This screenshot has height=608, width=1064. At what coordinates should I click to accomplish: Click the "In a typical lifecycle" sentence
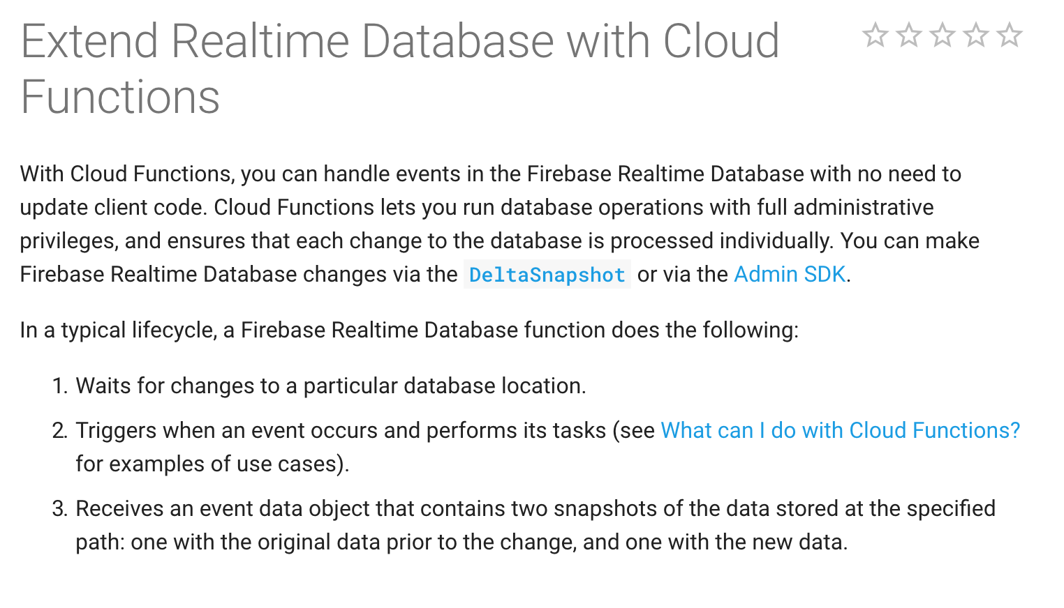[x=408, y=330]
